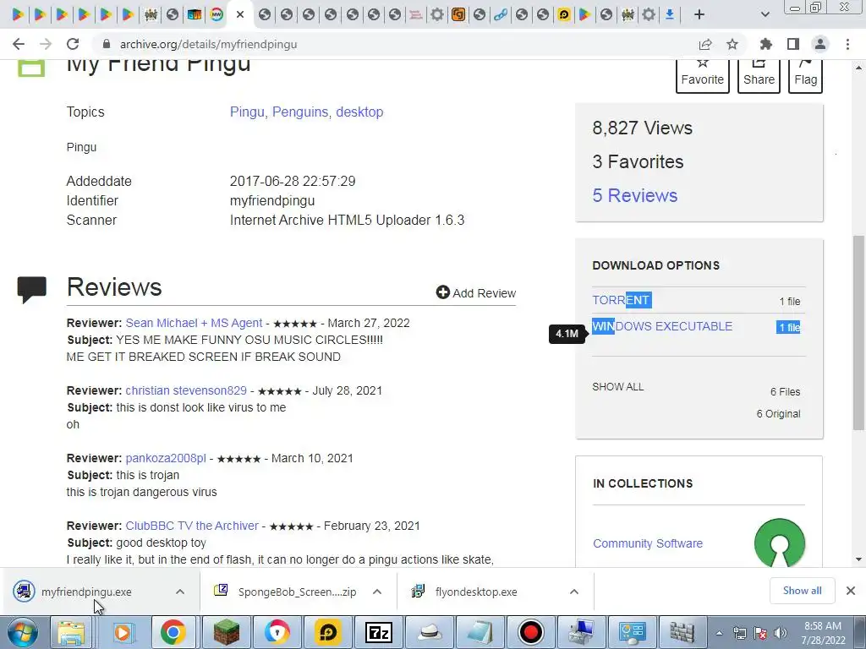Expand options for myfriendpingu.exe download

click(180, 592)
